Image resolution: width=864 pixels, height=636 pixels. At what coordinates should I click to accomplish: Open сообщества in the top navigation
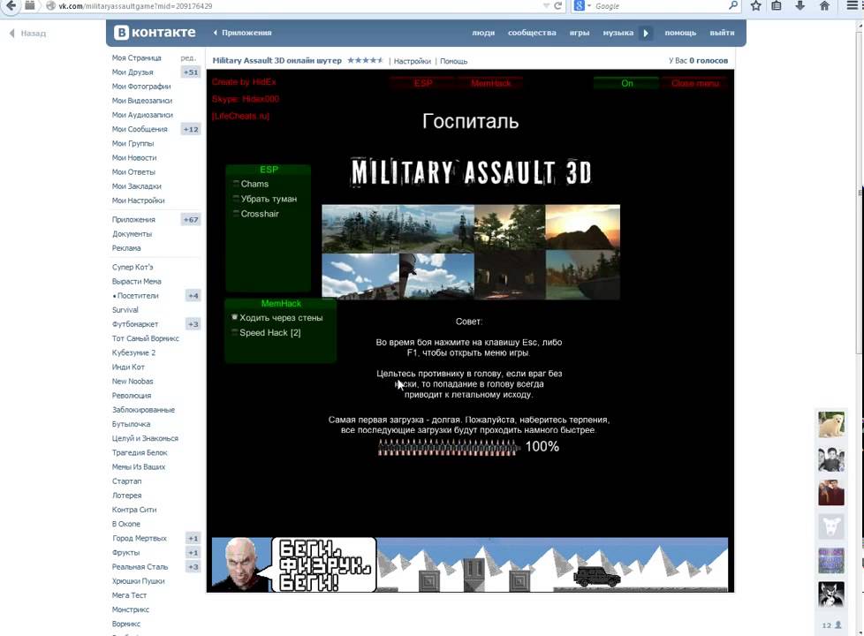532,33
